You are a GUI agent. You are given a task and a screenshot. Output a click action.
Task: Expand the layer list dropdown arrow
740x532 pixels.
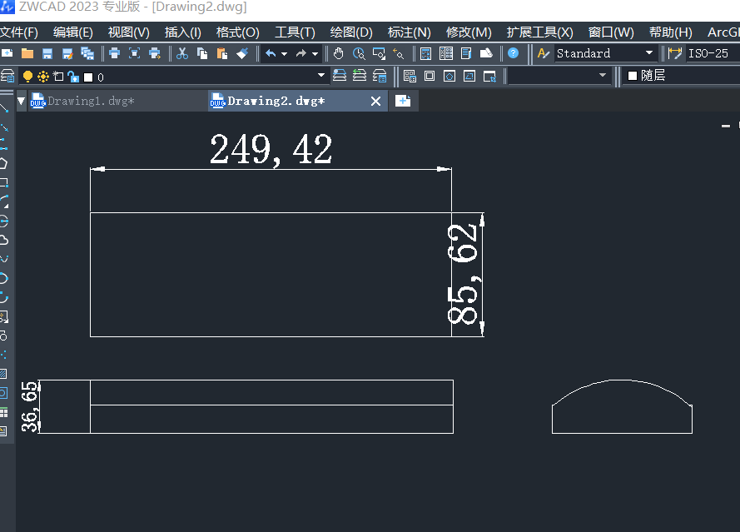coord(321,75)
